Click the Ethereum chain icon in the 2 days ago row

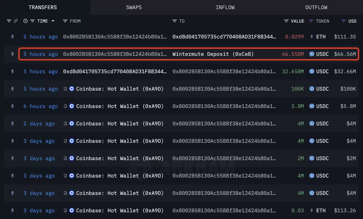(12, 124)
